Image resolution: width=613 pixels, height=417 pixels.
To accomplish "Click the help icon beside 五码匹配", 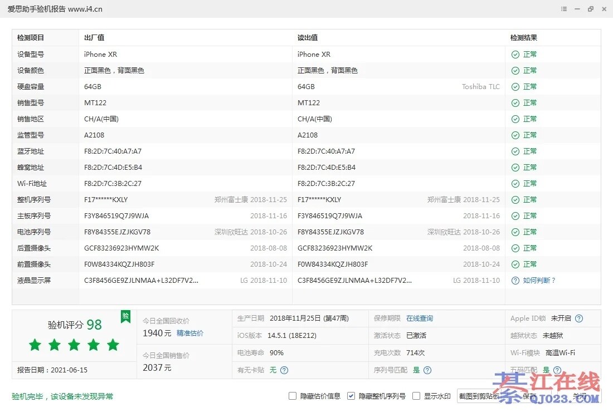I will pos(556,370).
